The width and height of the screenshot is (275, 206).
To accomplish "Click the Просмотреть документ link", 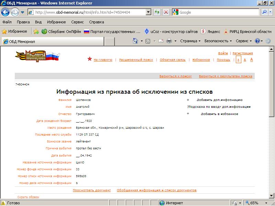I will pos(92,190).
